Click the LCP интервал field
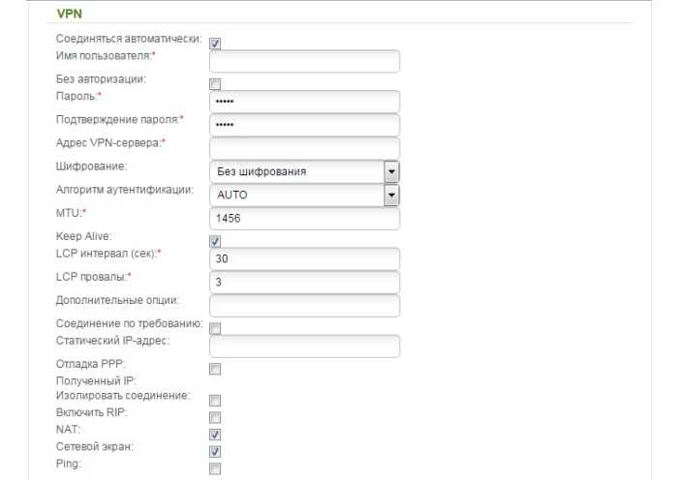 coord(304,258)
